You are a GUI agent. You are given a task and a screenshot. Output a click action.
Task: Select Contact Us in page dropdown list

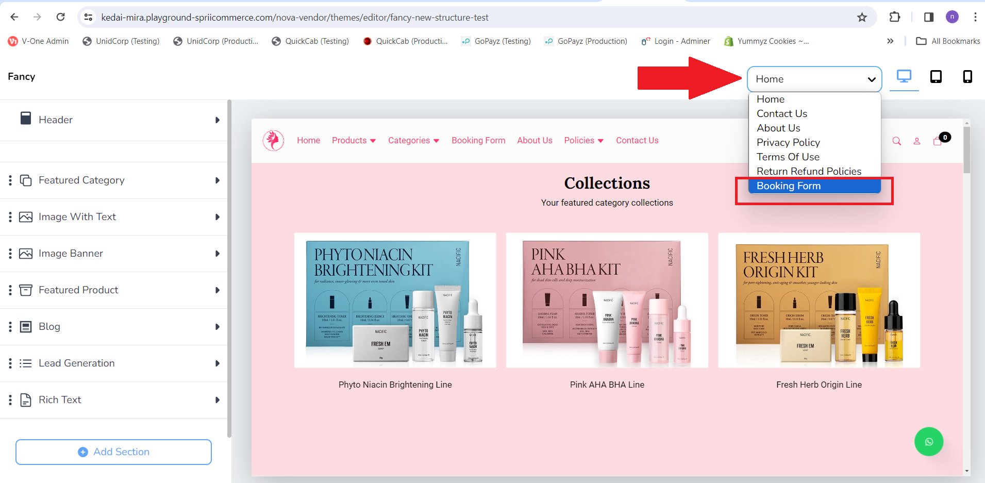[814, 113]
